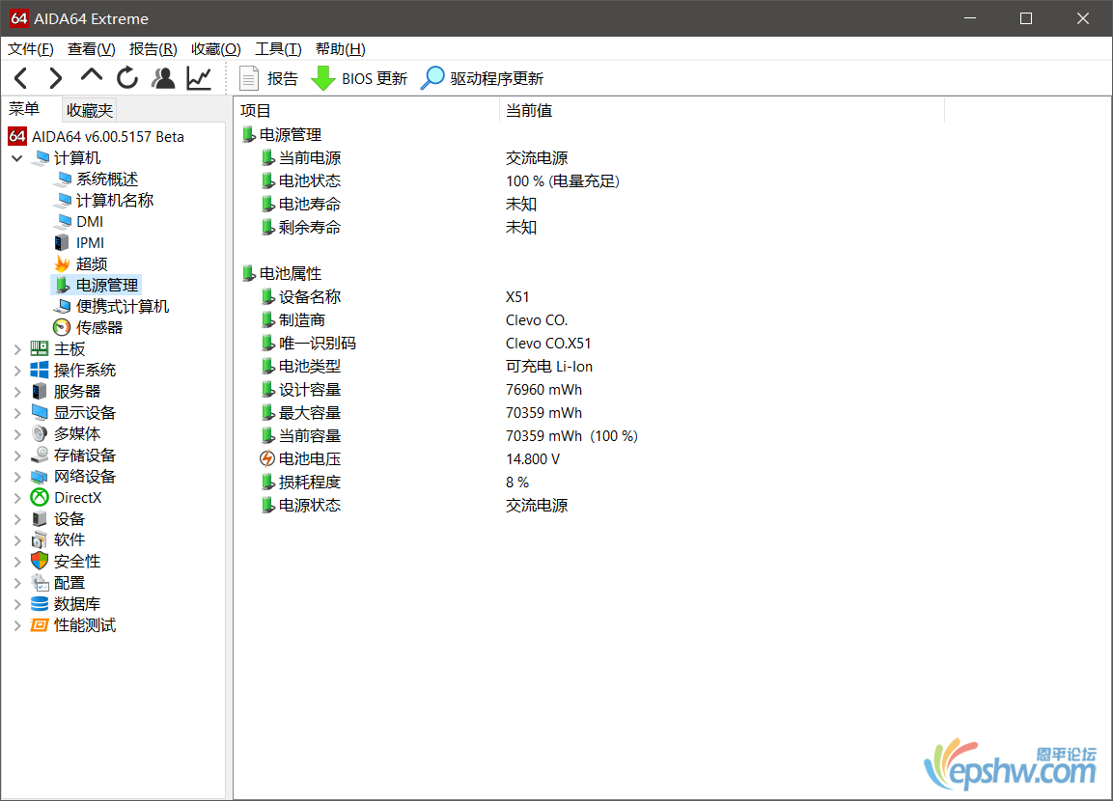Click the 报告 document icon in toolbar
The image size is (1113, 801).
[248, 78]
